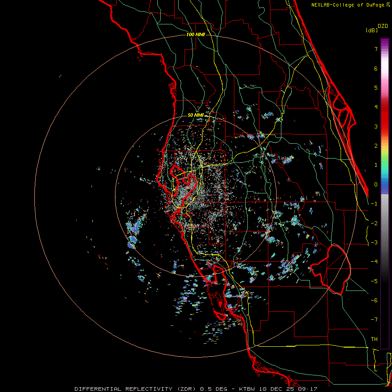Click the 50 NMI range ring label
The image size is (392, 392).
196,115
